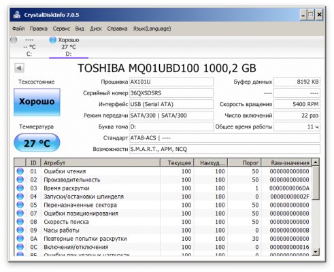The height and width of the screenshot is (272, 334).
Task: Click the scroll down arrow of attribute list
Action: 316,251
